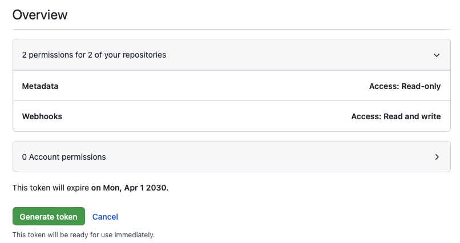Expand the Account permissions chevron arrow
This screenshot has height=243, width=460.
437,157
